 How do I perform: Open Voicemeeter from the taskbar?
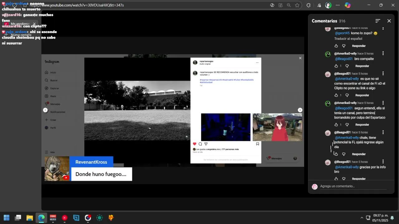tap(53, 218)
